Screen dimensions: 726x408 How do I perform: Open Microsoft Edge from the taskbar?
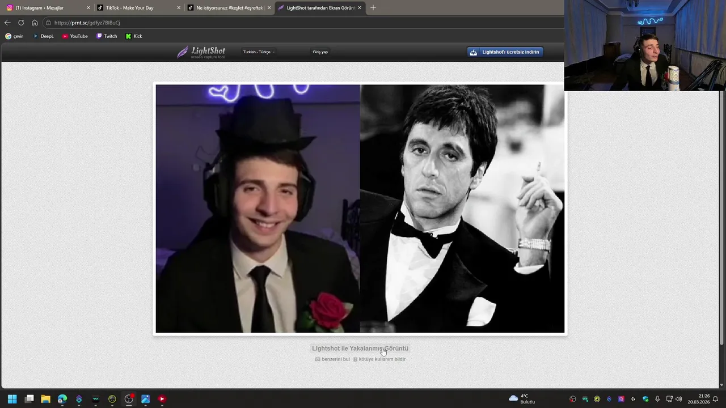[62, 399]
